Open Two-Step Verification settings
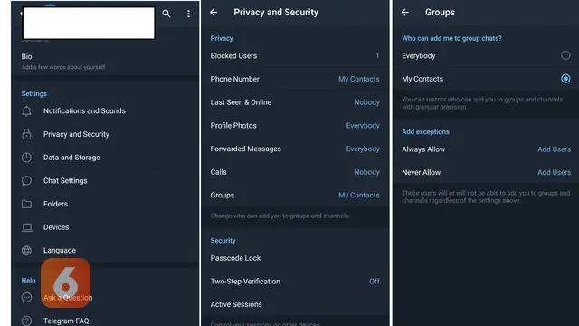This screenshot has width=579, height=326. [295, 282]
